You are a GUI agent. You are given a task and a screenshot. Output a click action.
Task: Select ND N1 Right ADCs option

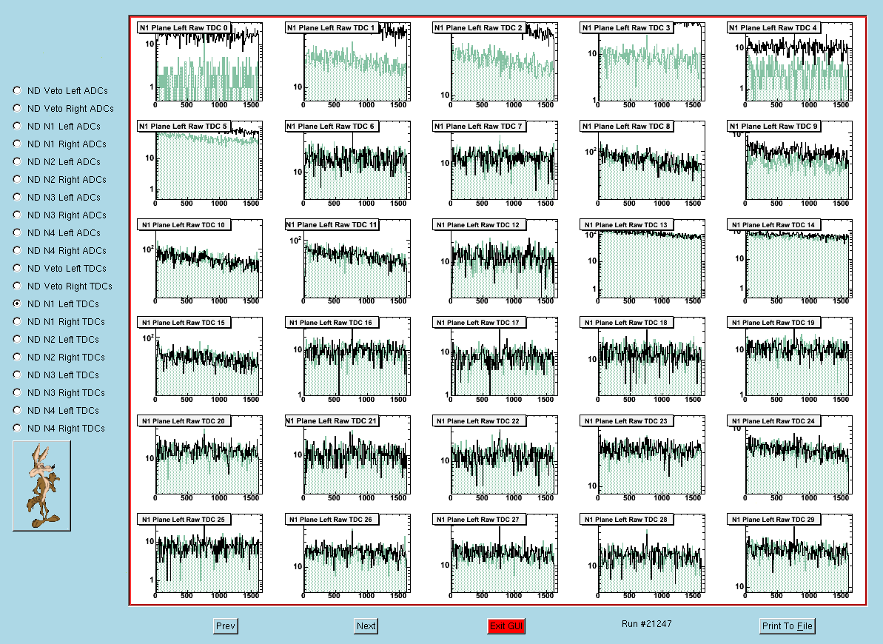18,144
